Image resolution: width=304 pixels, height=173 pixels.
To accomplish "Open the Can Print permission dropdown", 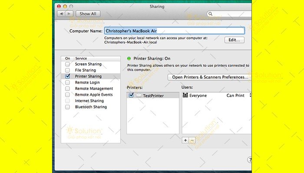I will (x=249, y=96).
